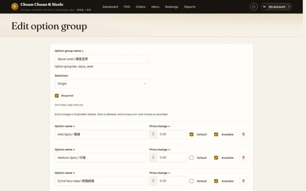Uncheck the Required checkbox
Screen dimensions: 306x191
56,95
